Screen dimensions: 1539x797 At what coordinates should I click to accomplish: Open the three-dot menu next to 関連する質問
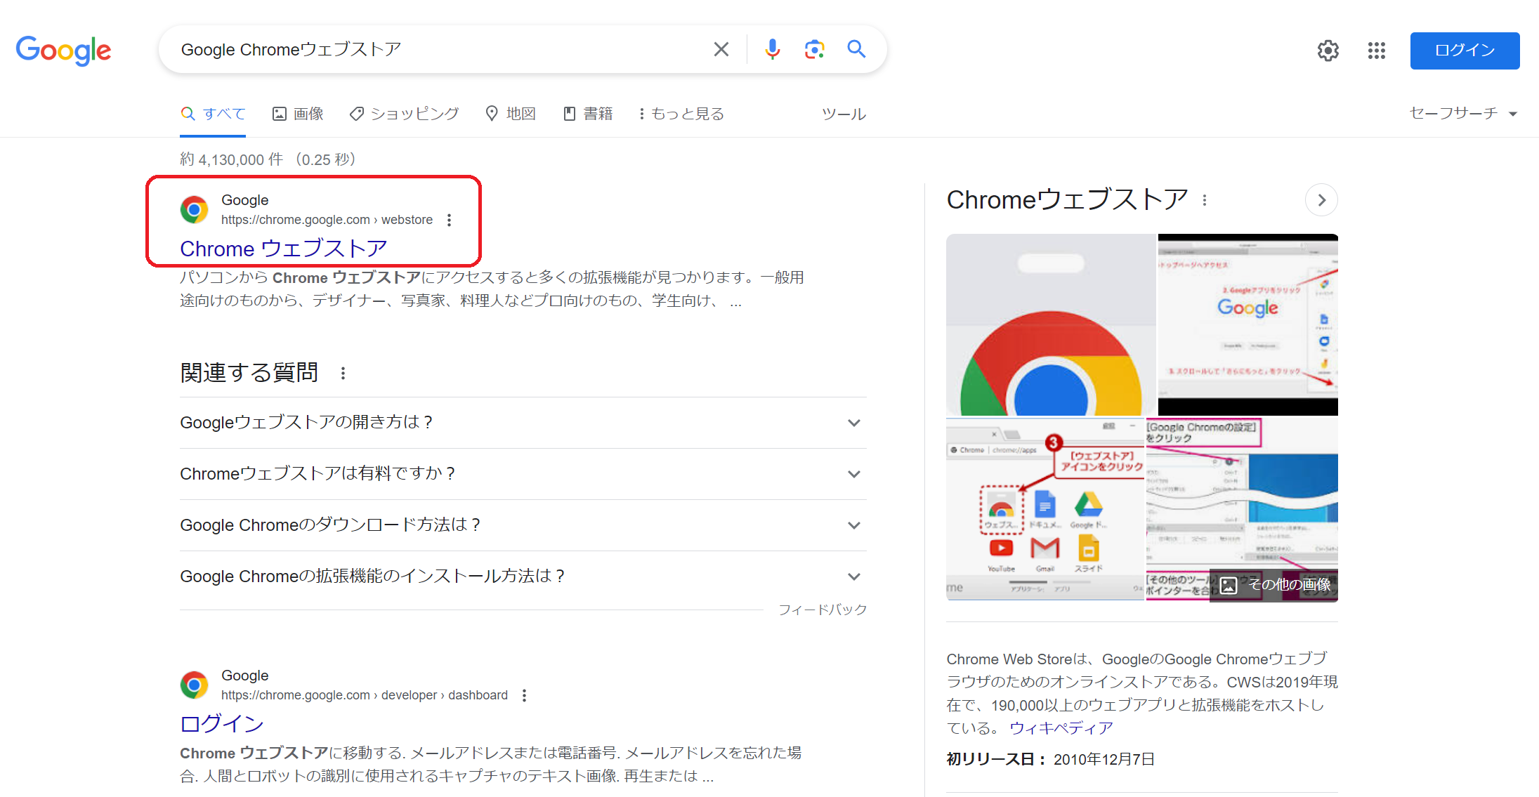[x=343, y=373]
